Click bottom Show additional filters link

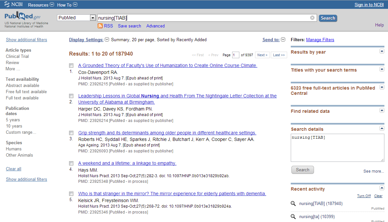27,179
